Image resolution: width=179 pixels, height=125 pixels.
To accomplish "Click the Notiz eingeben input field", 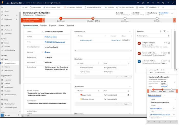I will [x=152, y=36].
